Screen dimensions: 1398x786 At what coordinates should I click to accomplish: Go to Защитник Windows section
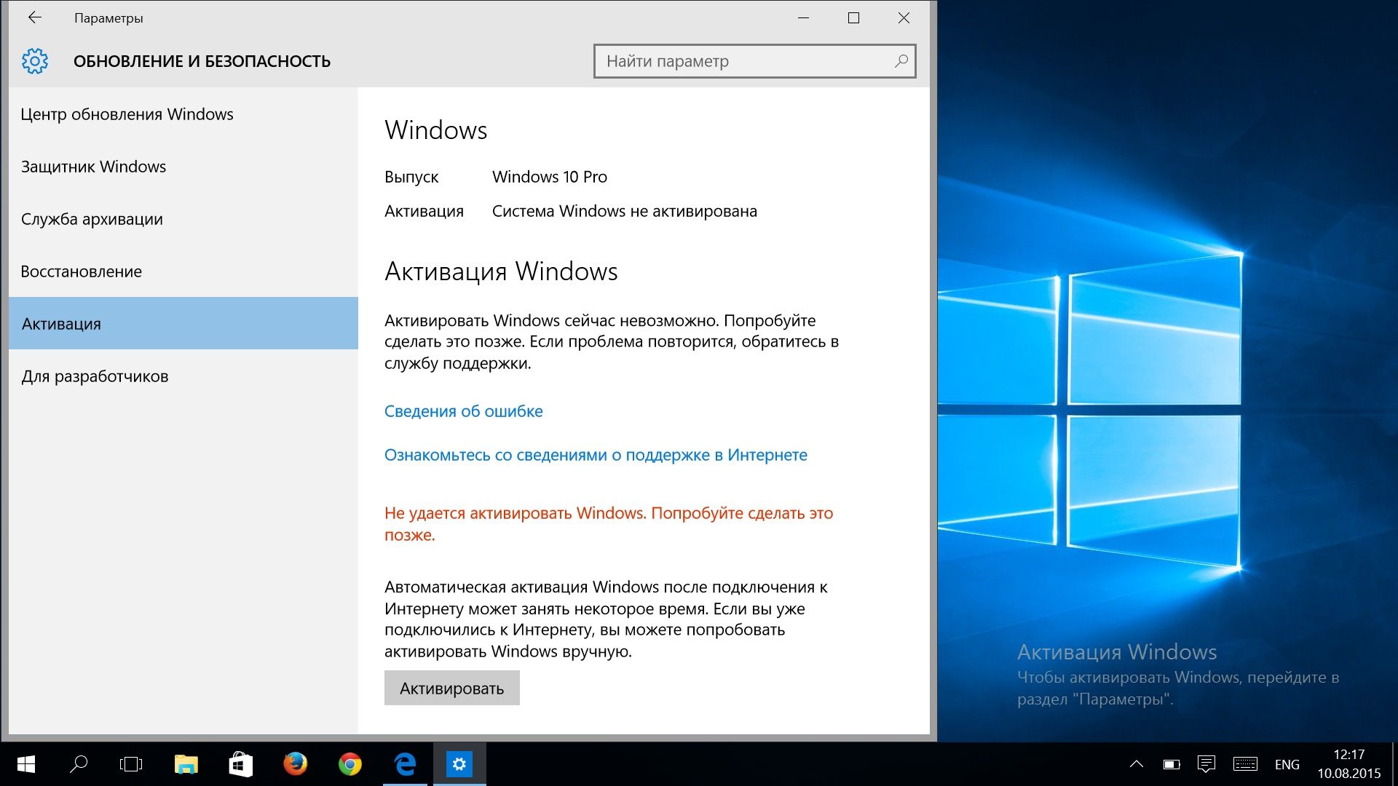pyautogui.click(x=93, y=167)
